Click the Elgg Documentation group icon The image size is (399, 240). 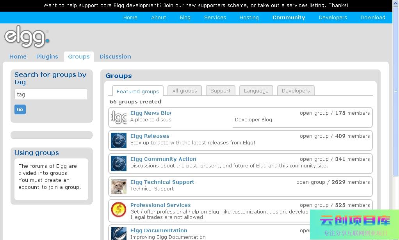click(119, 233)
